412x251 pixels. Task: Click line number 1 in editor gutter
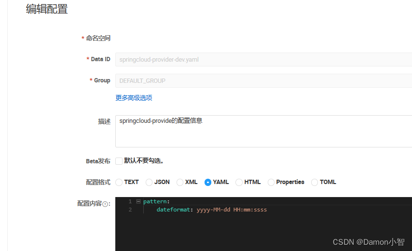[x=130, y=201]
